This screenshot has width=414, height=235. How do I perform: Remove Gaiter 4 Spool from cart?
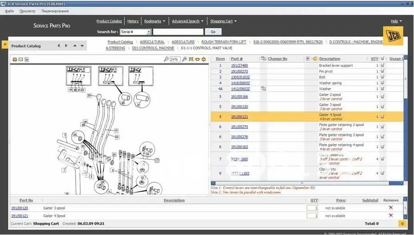(391, 216)
